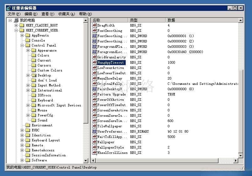This screenshot has width=252, height=176.
Task: Click the Desktop open folder icon
Action: (x=34, y=75)
